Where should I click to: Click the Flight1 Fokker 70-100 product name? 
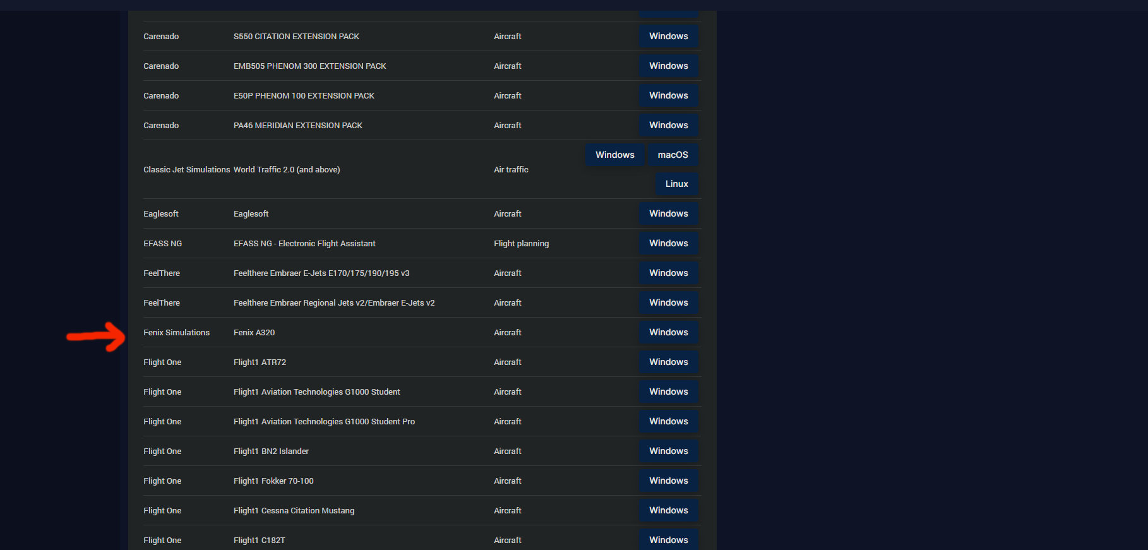[273, 481]
